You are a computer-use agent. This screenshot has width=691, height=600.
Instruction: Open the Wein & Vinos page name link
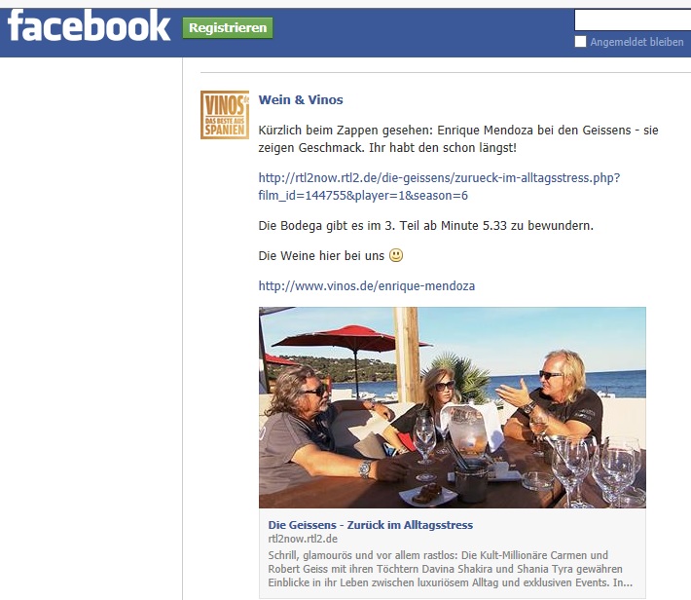click(x=301, y=99)
